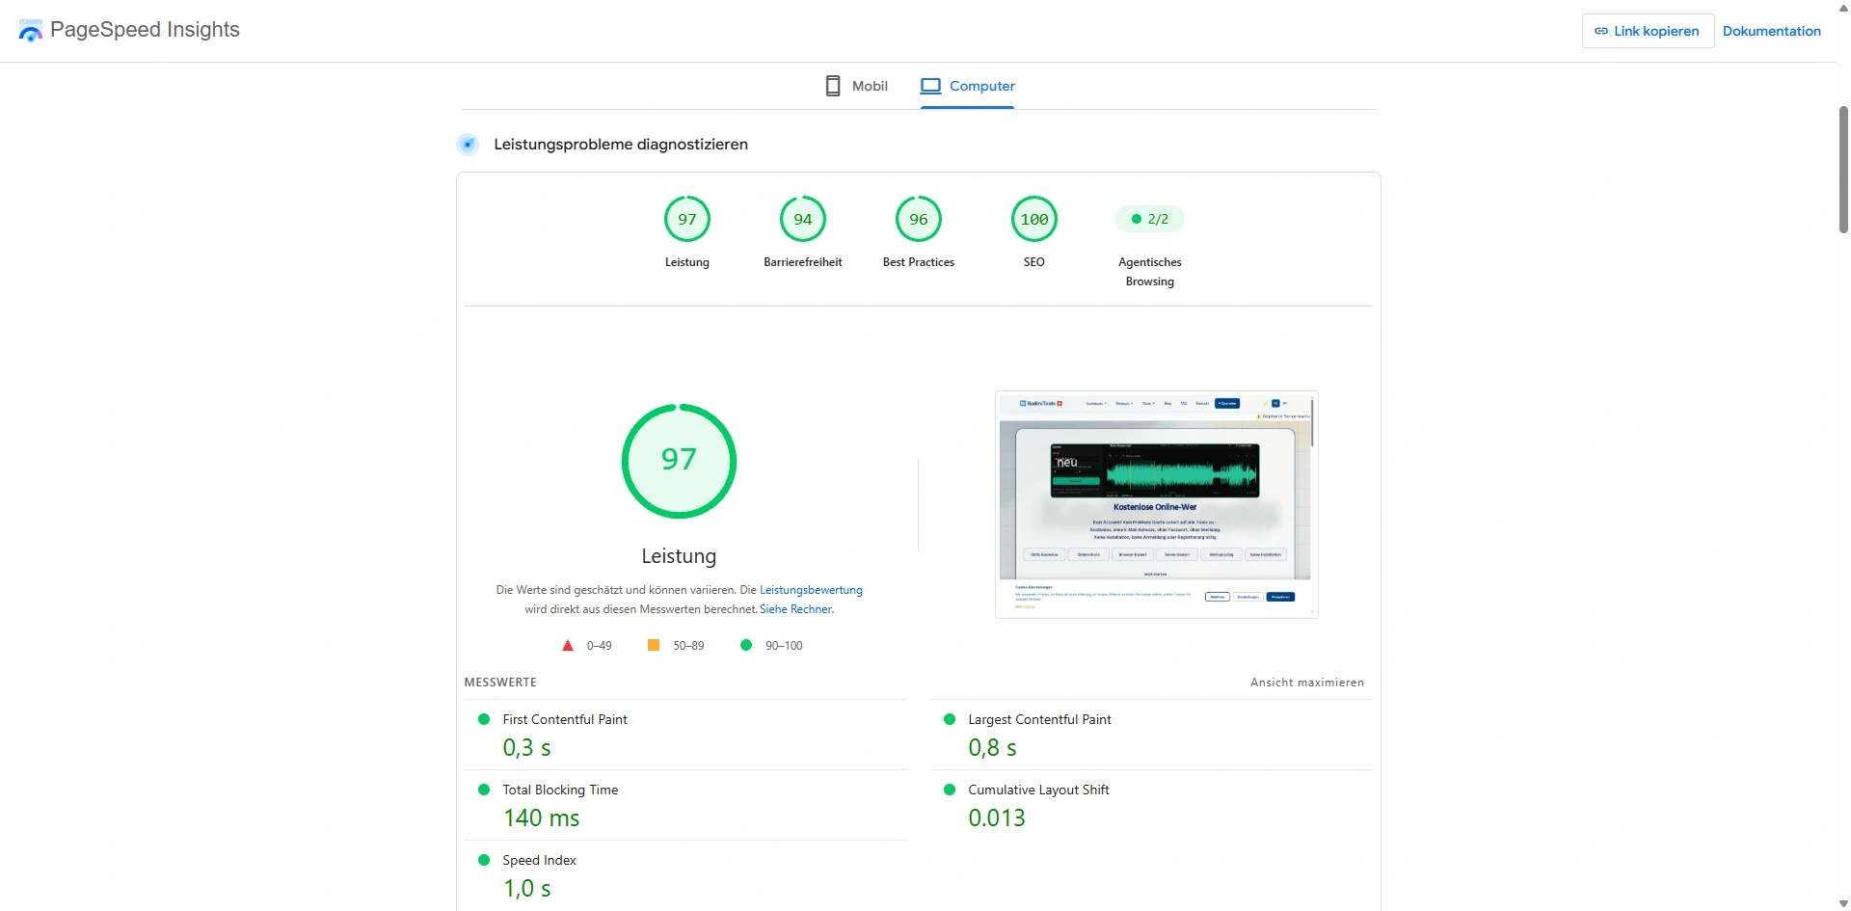Click the mobile phone icon
The width and height of the screenshot is (1851, 911).
833,86
